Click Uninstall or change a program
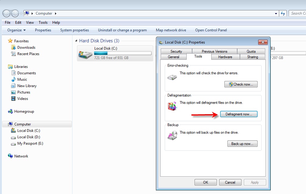306x194 pixels. [x=122, y=30]
